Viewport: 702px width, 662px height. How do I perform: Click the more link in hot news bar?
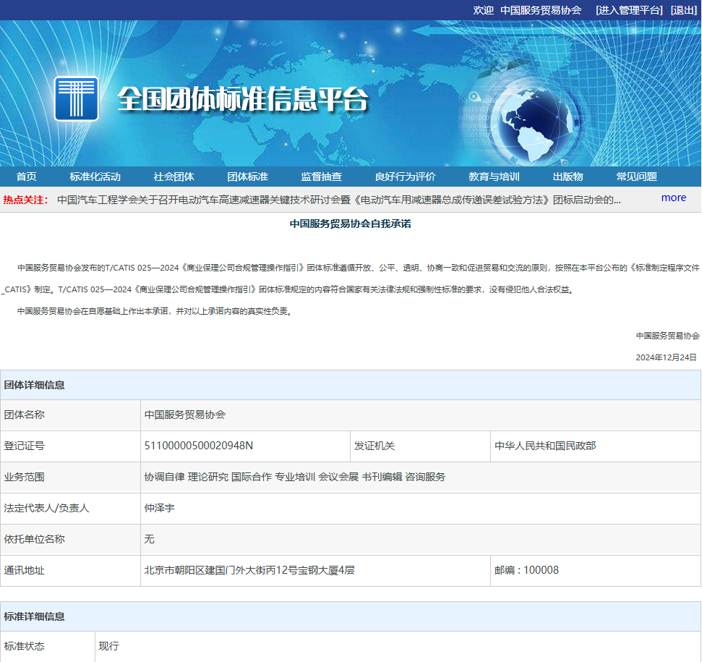click(x=673, y=198)
